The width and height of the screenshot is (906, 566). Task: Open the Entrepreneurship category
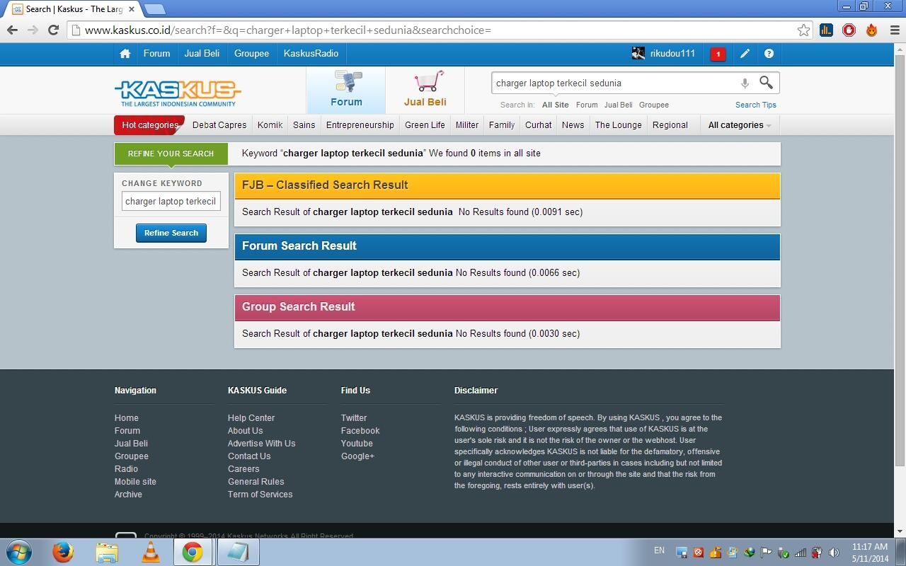(360, 125)
